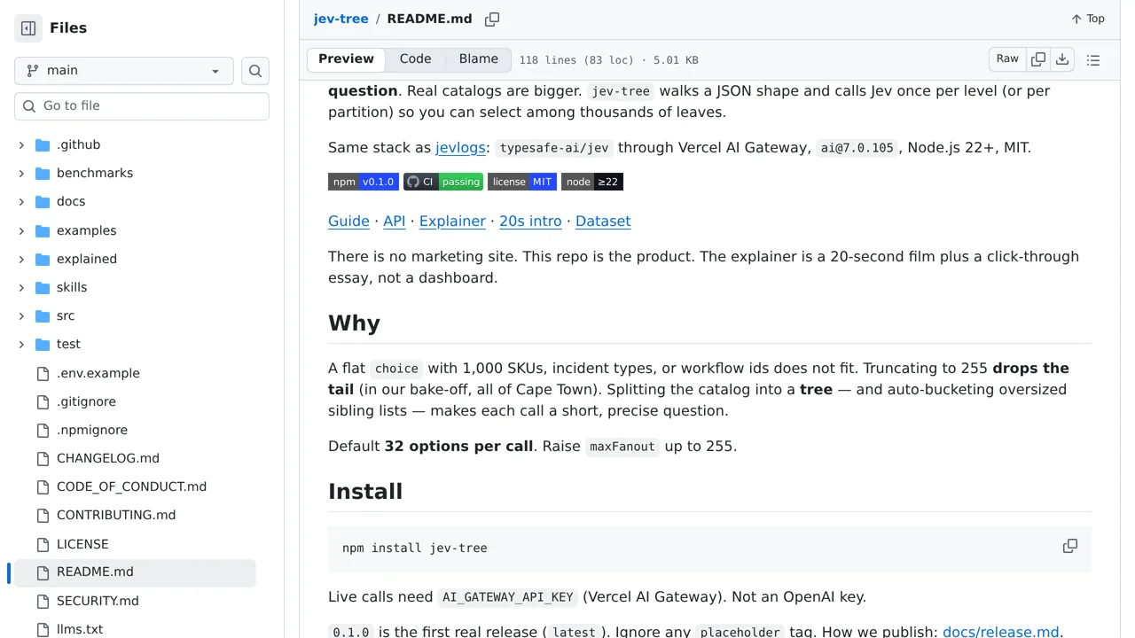The width and height of the screenshot is (1135, 638).
Task: Follow the jevlogs link
Action: [x=460, y=148]
